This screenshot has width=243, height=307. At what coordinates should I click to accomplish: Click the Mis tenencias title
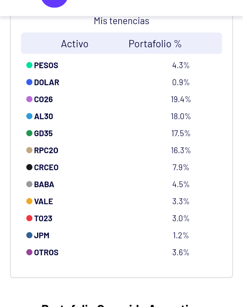121,21
